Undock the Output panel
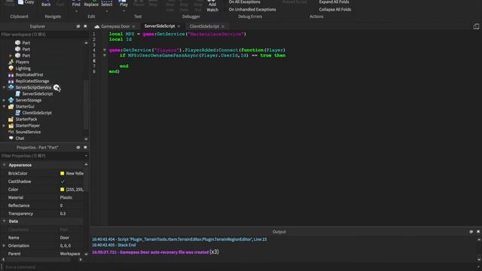 [x=471, y=232]
